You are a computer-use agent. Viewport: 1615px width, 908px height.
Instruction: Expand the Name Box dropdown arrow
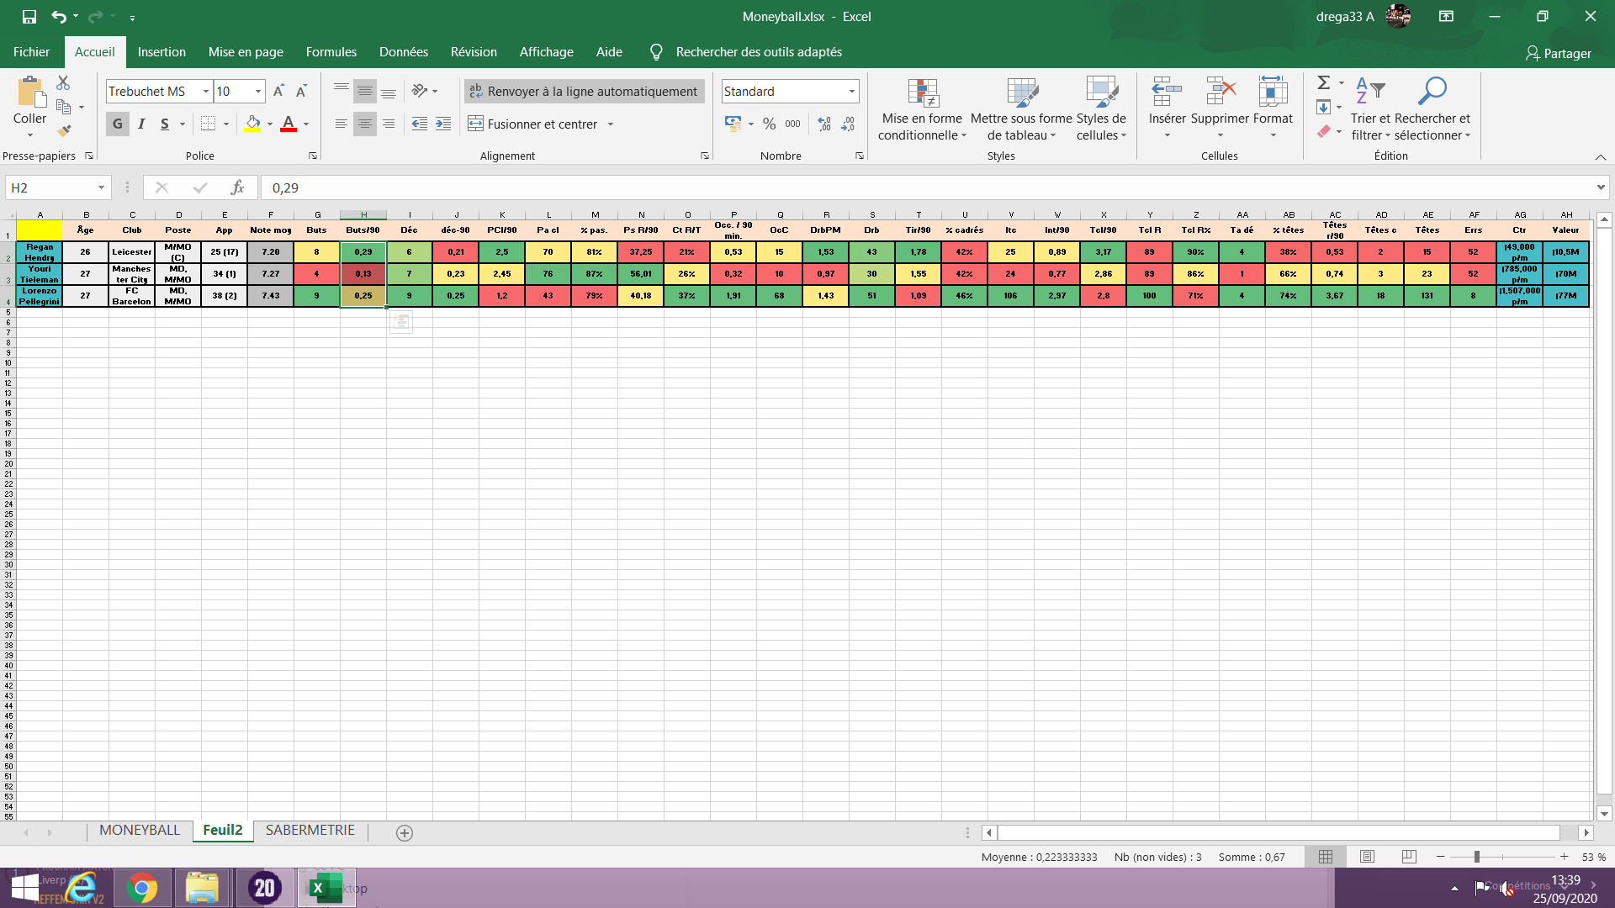point(101,187)
